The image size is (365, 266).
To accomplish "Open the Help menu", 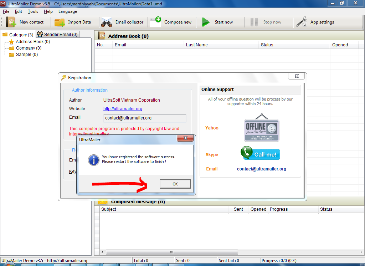I will click(x=48, y=11).
